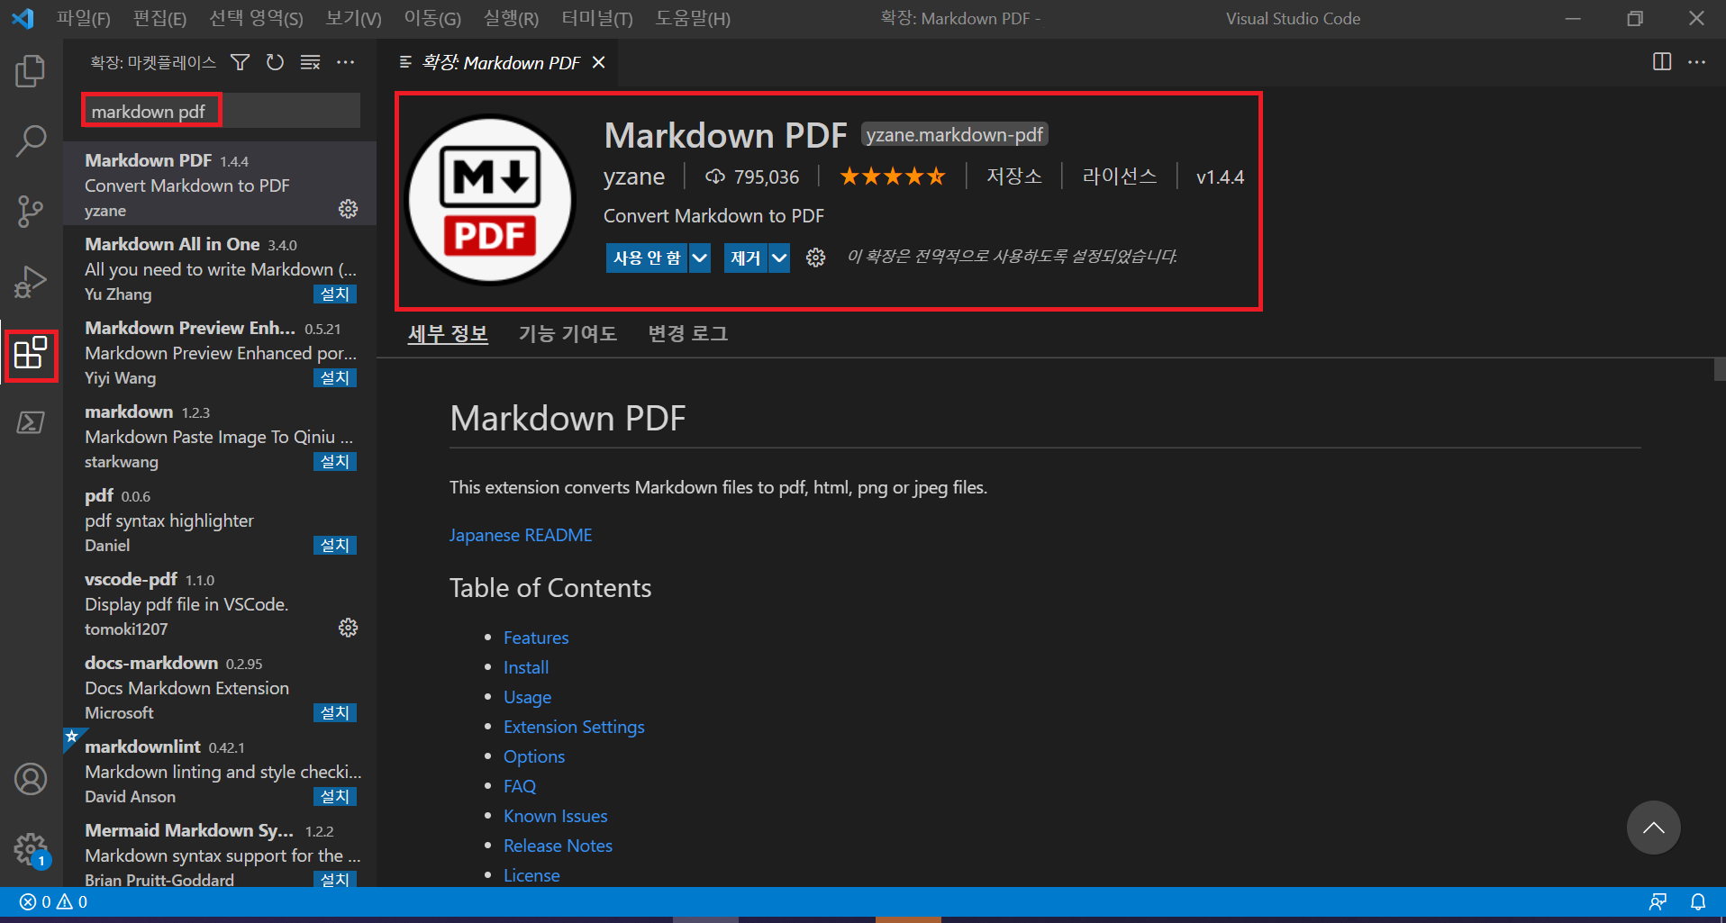Open the terminal-style panel icon in activity bar

pos(31,422)
